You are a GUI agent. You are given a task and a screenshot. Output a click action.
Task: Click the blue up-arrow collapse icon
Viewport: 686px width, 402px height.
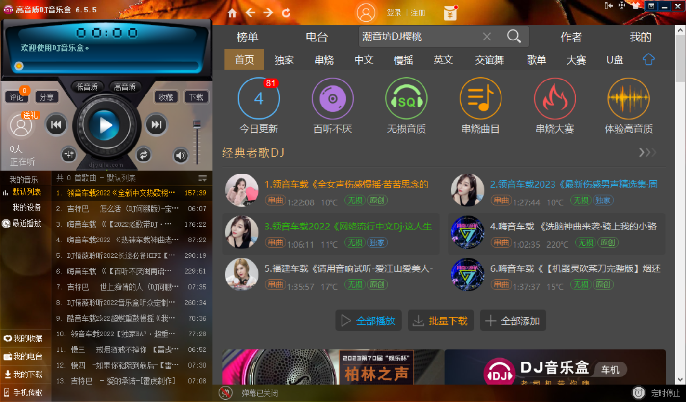(648, 59)
